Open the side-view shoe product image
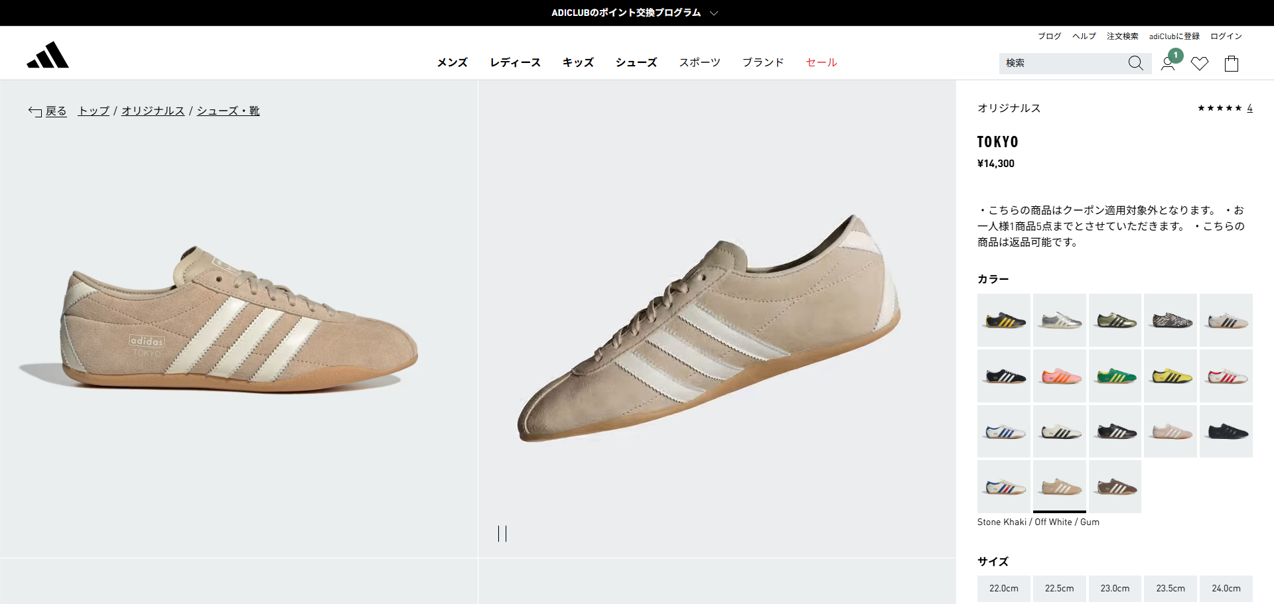Screen dimensions: 1274x604 point(239,319)
